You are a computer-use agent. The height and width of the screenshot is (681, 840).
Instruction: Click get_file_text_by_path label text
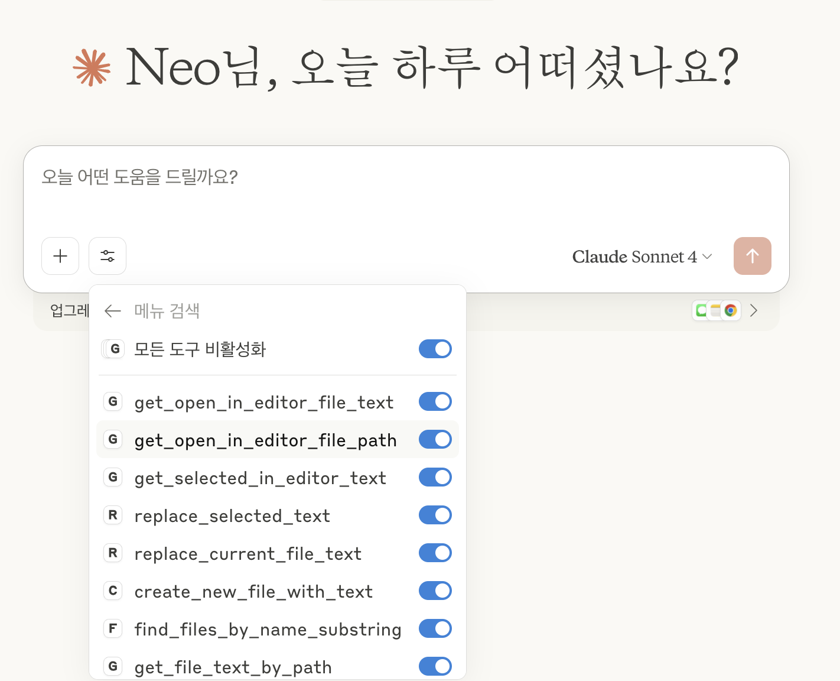point(233,667)
